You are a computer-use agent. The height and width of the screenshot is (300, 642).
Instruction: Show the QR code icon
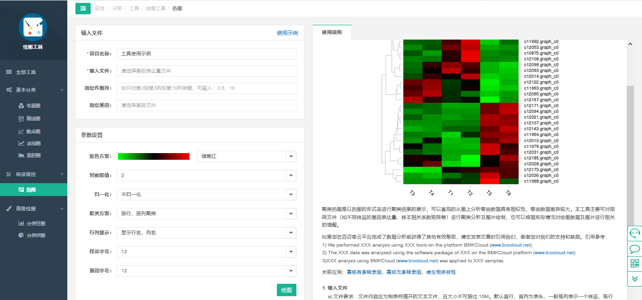634,264
